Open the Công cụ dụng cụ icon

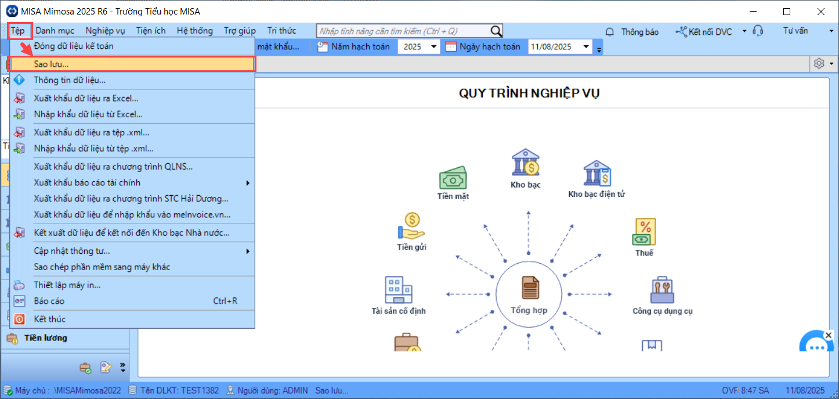tap(662, 290)
